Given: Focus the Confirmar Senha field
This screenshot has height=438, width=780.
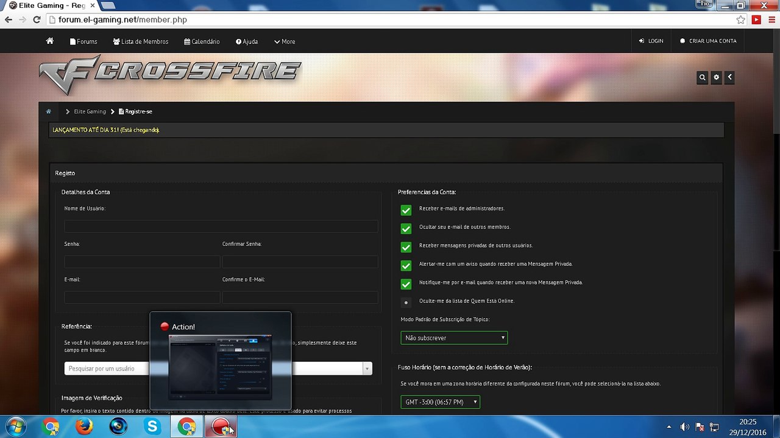Looking at the screenshot, I should click(300, 262).
